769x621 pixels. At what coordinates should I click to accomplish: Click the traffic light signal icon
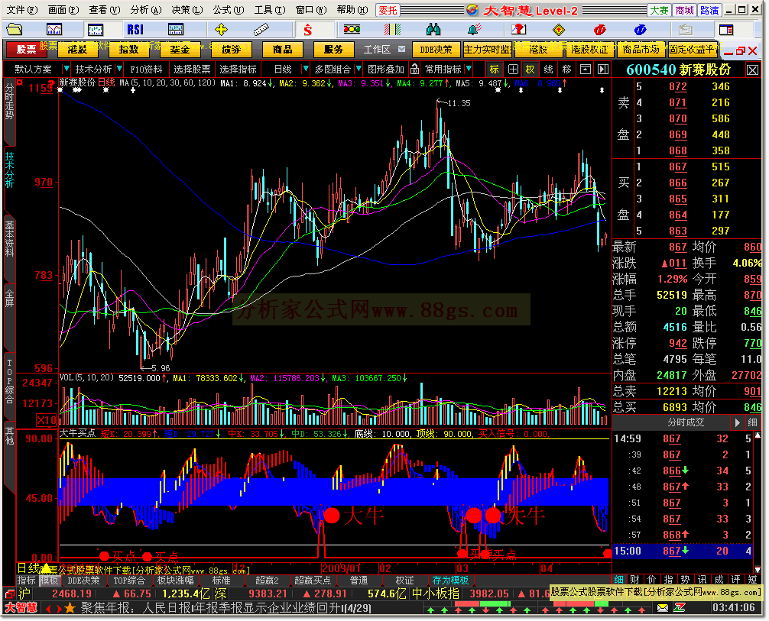(352, 30)
